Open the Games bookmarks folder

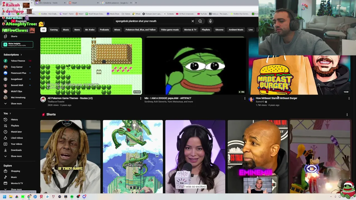pos(126,14)
